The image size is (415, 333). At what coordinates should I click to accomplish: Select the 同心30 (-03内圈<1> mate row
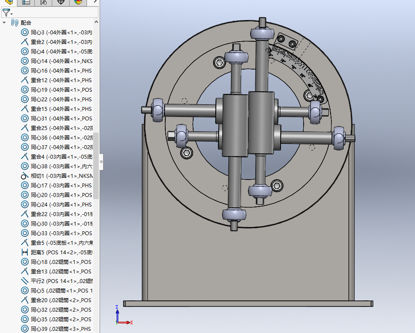[x=57, y=223]
